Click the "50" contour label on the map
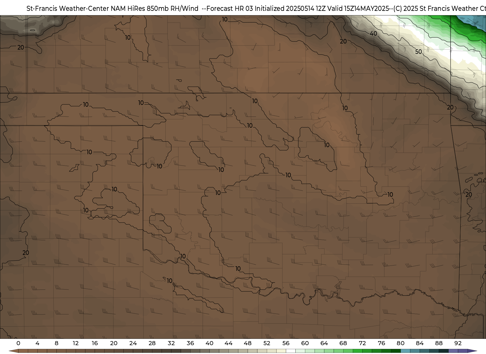The image size is (486, 354). pos(418,52)
